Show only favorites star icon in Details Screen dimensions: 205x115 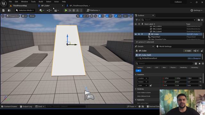click(200, 64)
